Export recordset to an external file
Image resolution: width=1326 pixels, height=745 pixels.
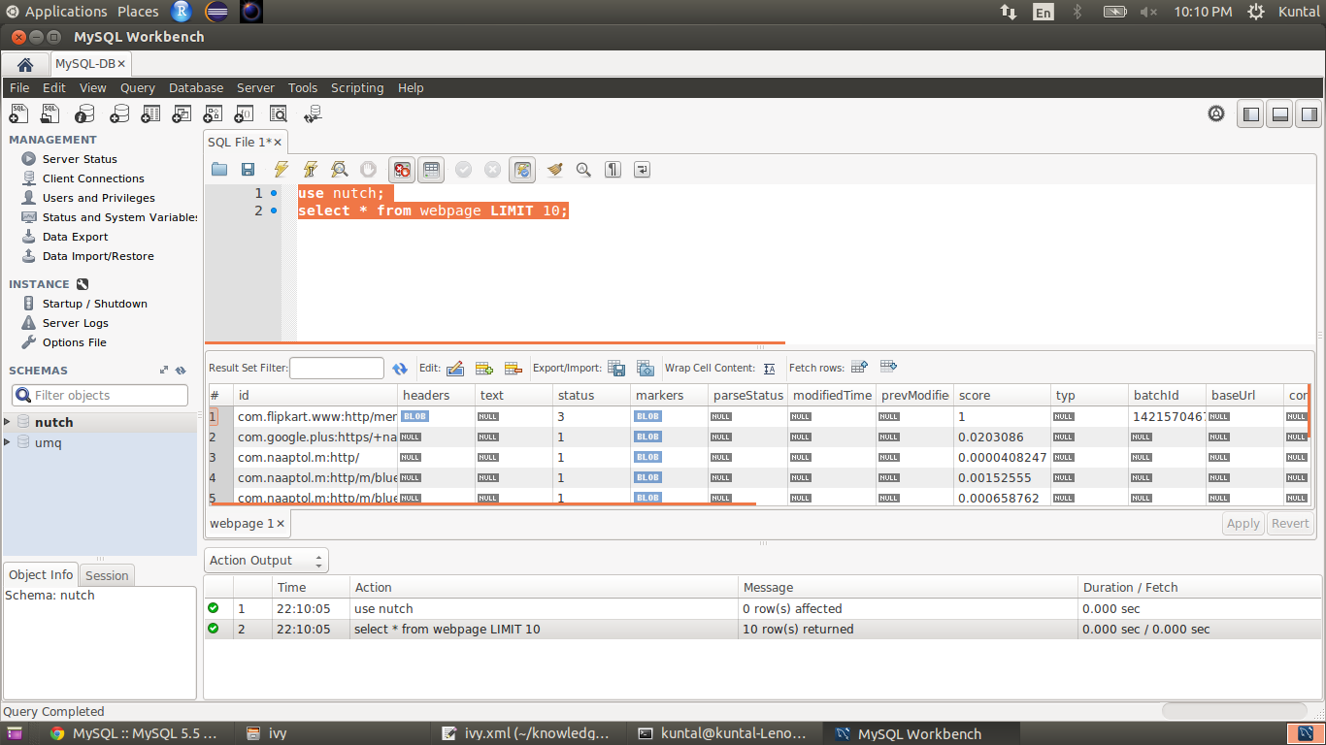tap(616, 369)
